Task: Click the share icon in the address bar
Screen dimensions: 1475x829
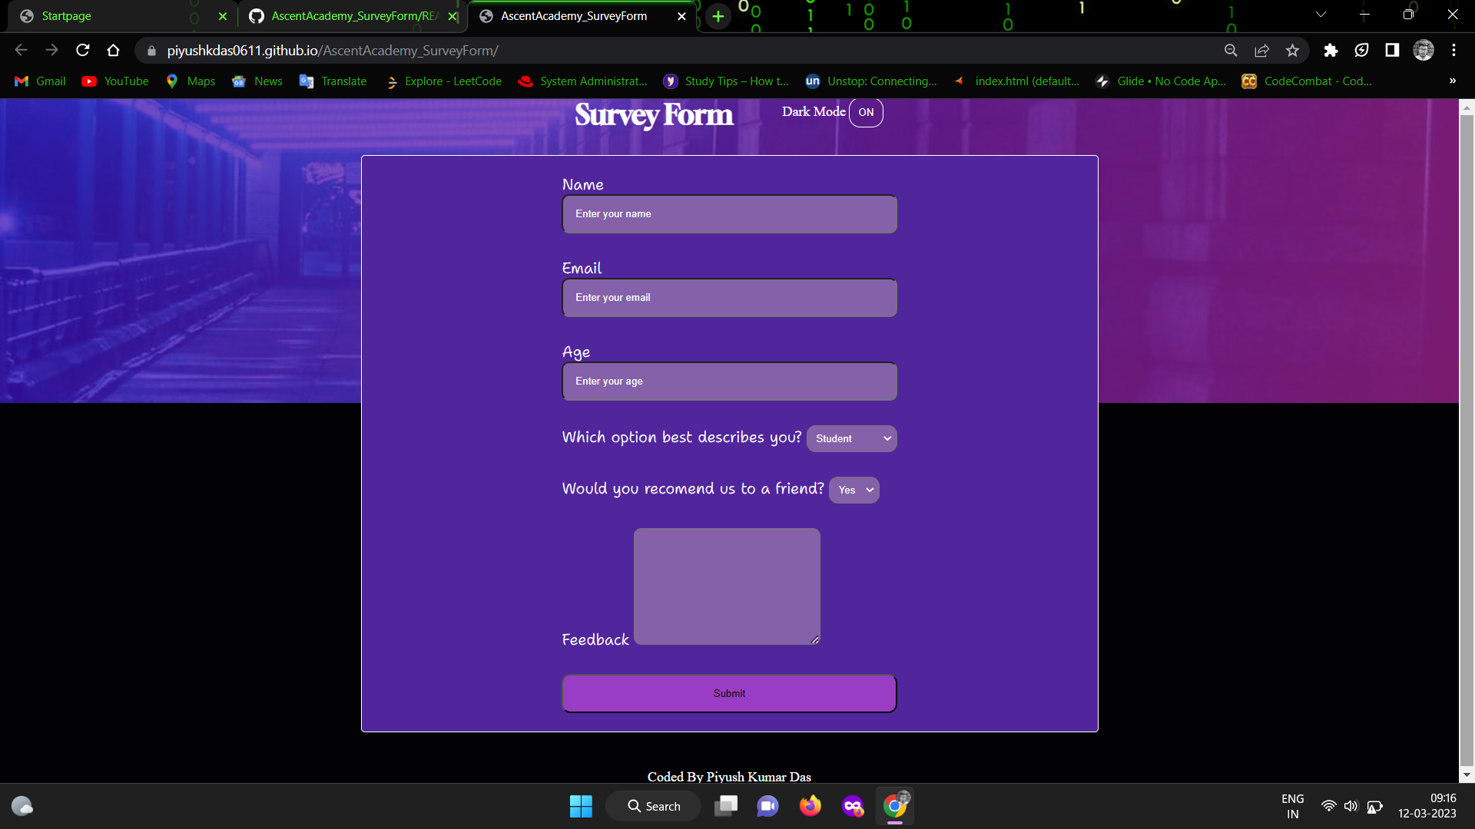Action: pyautogui.click(x=1262, y=50)
